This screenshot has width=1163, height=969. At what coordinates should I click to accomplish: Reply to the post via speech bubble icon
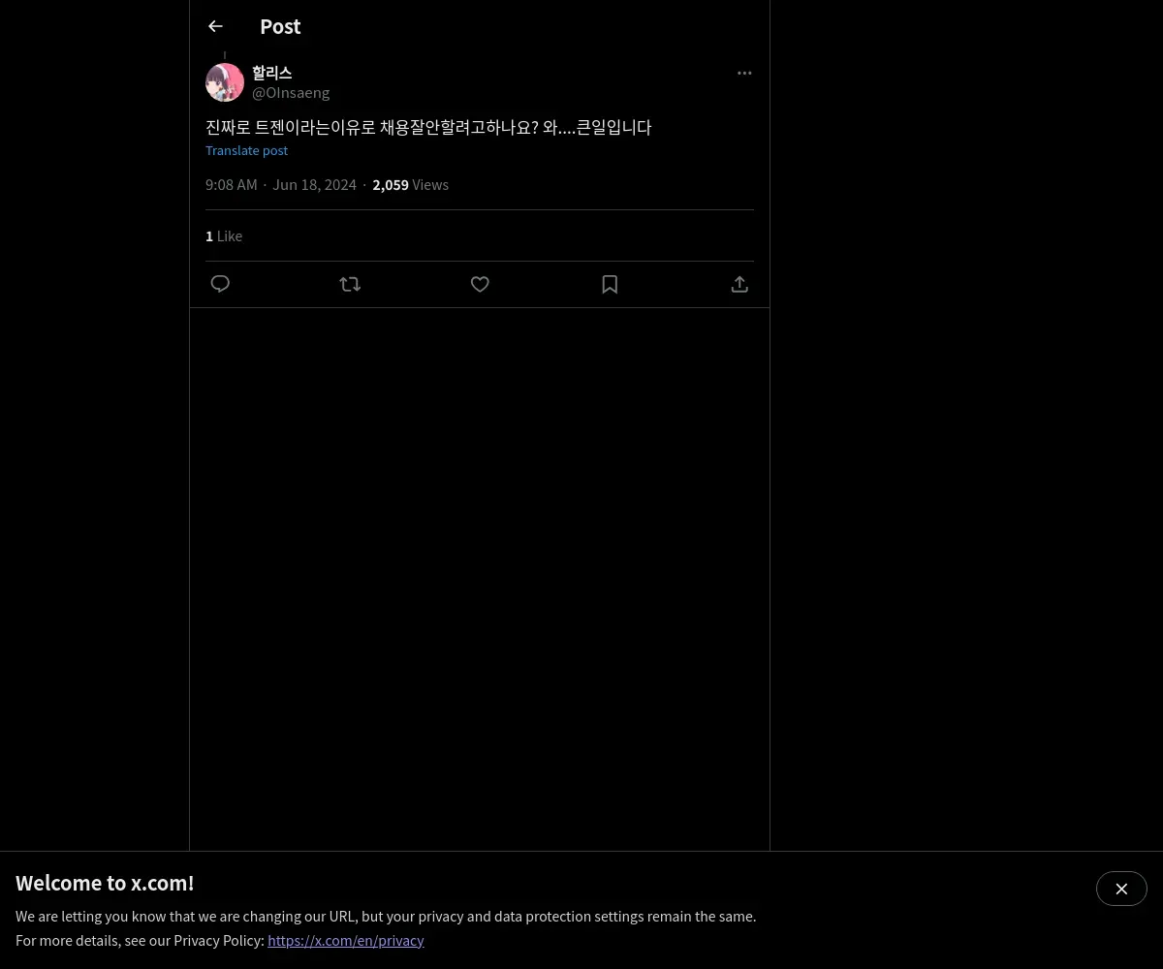pos(220,284)
